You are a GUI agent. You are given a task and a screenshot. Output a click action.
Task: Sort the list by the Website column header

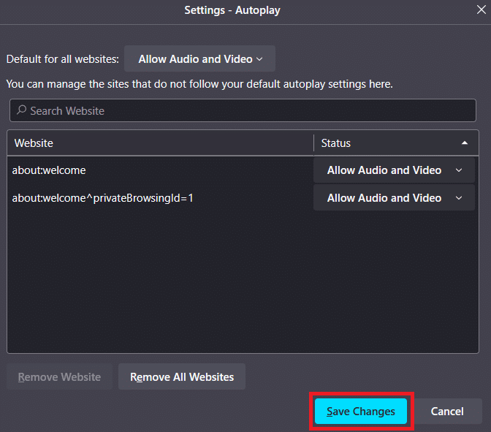coord(161,143)
